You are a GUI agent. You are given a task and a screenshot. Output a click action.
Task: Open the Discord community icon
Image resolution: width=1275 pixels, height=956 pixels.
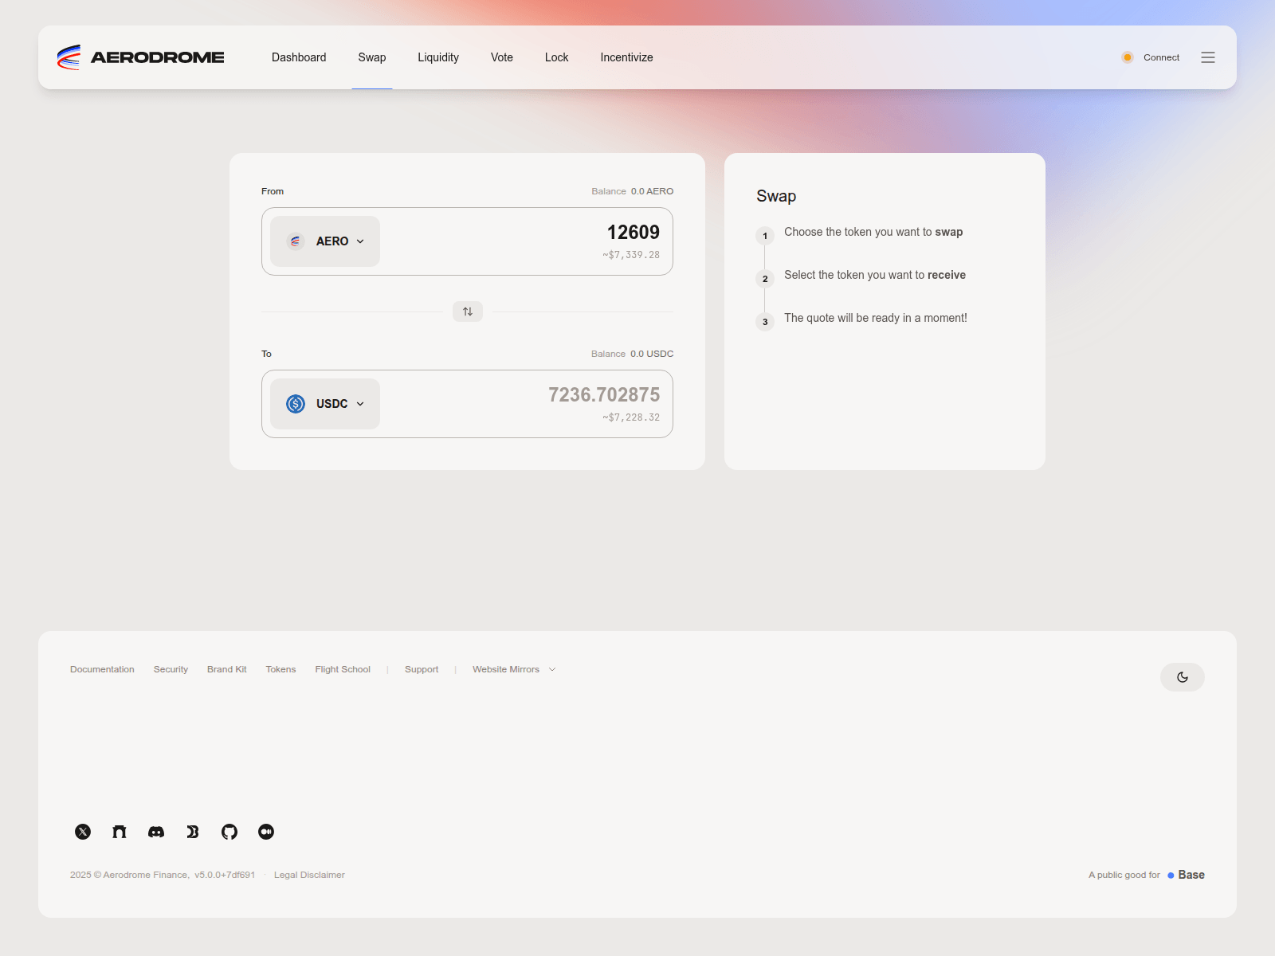coord(156,832)
